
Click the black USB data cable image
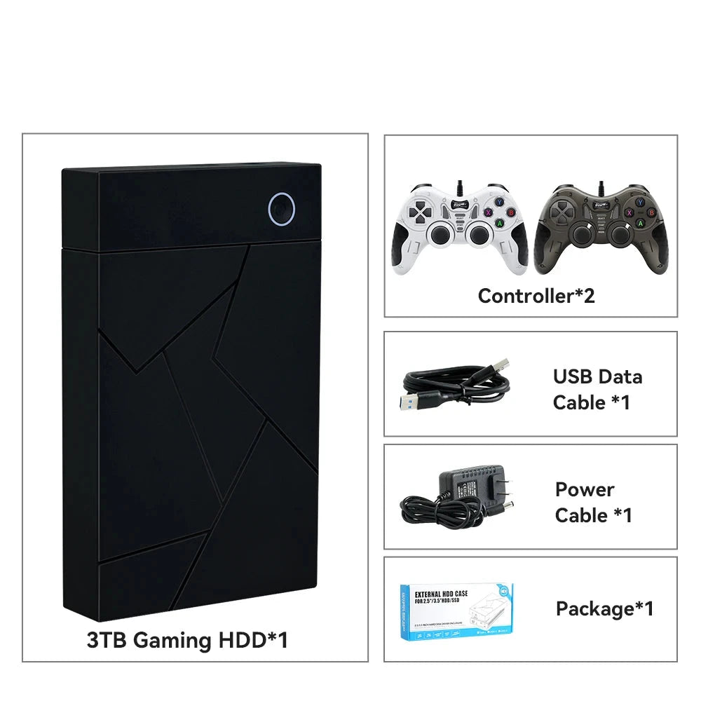point(455,384)
